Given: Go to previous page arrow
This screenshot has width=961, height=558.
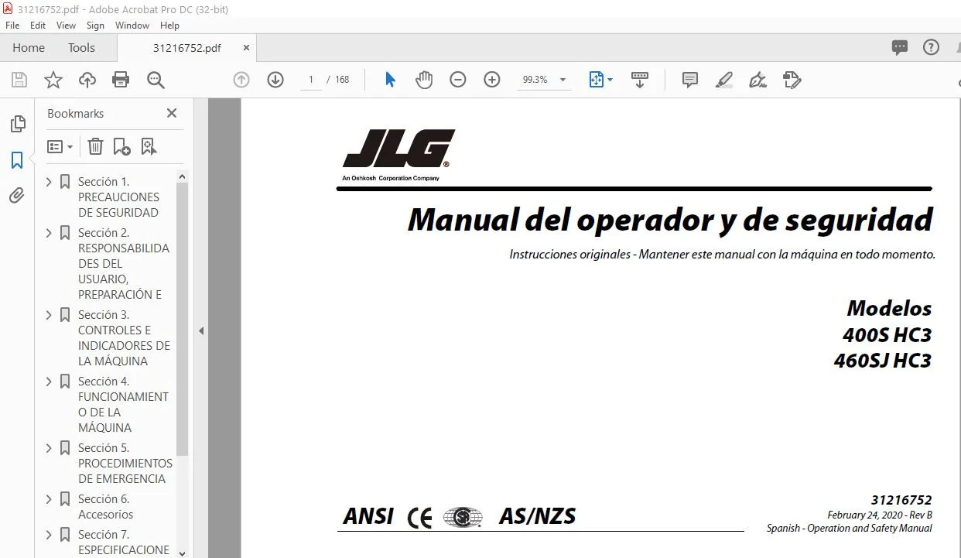Looking at the screenshot, I should 241,80.
